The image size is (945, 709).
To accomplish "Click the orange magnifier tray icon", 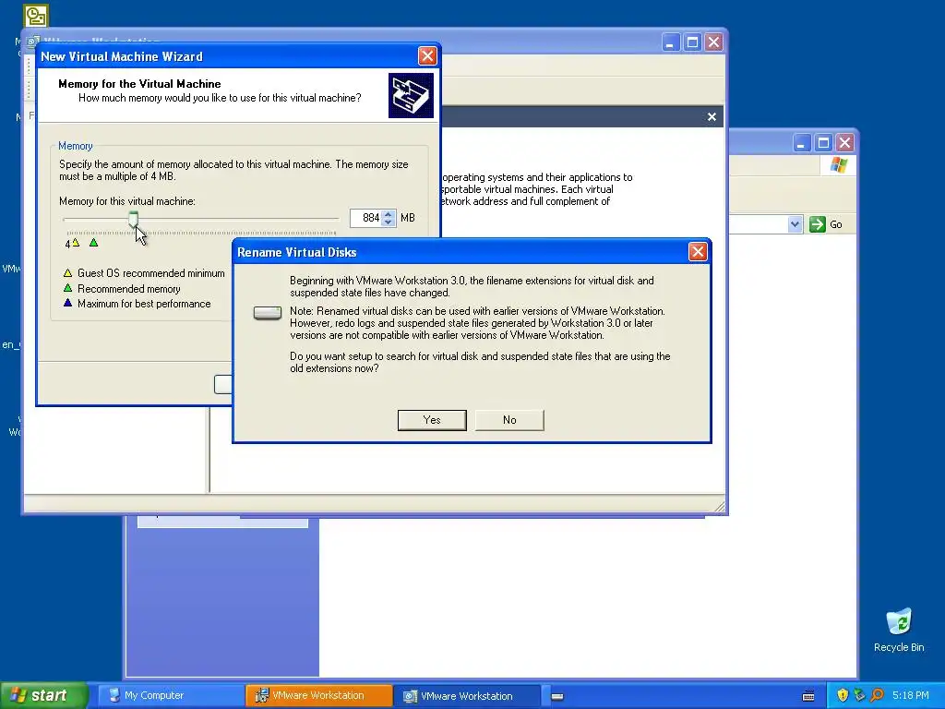I will click(877, 696).
